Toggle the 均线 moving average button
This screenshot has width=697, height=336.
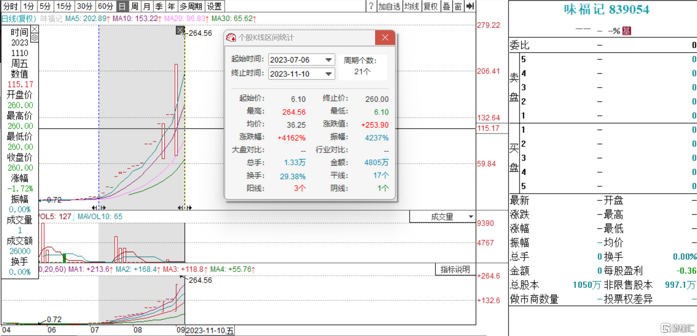(x=412, y=6)
